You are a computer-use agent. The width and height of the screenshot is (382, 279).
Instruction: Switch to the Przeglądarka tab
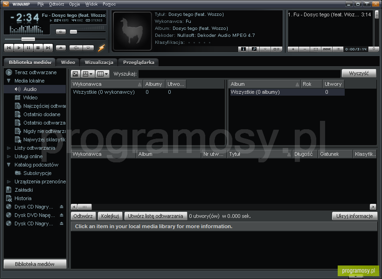click(x=139, y=62)
